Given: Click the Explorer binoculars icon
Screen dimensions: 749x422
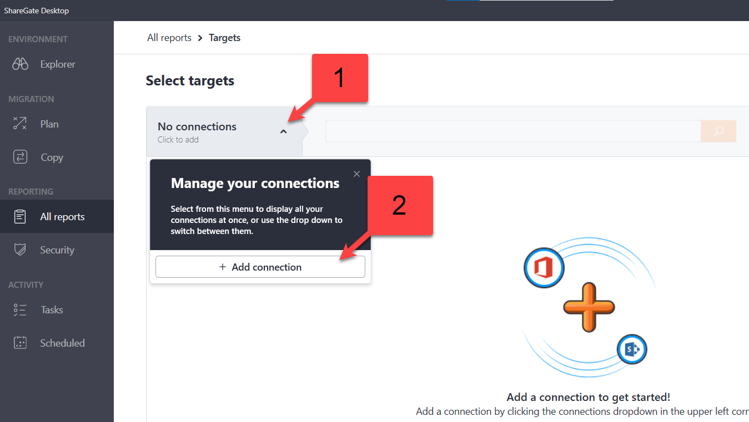Looking at the screenshot, I should [21, 64].
